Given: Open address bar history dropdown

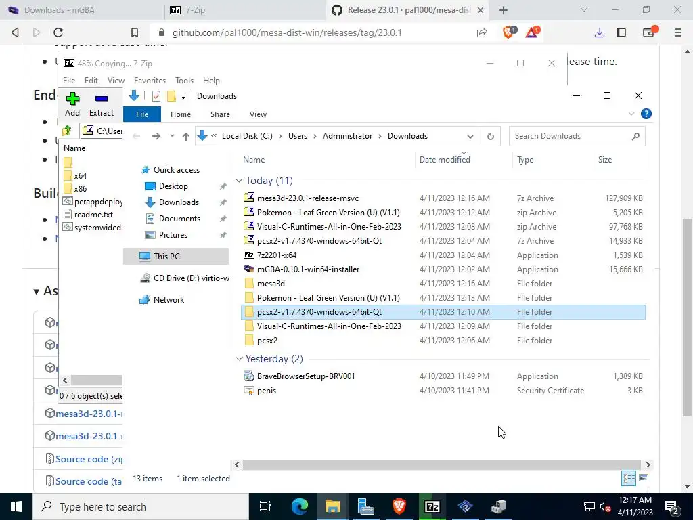Looking at the screenshot, I should [470, 137].
